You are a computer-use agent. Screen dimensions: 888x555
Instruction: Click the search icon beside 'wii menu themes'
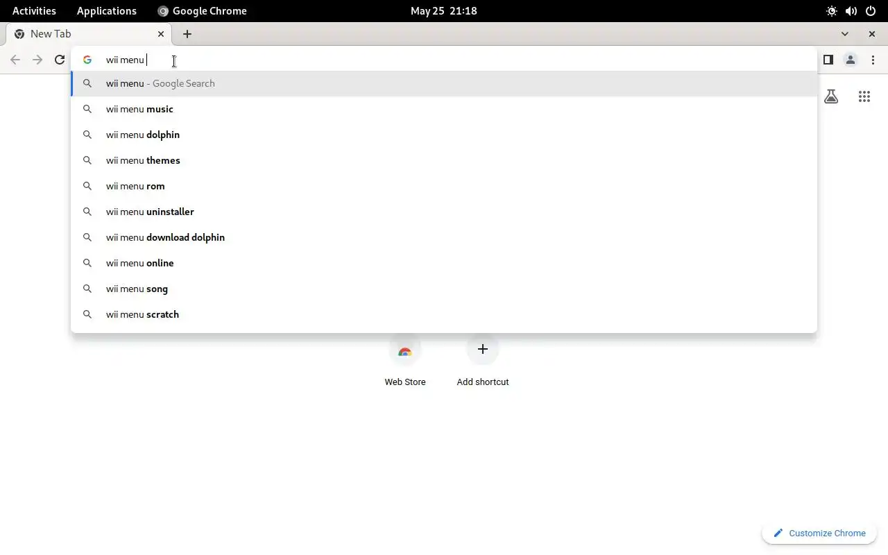[x=87, y=160]
